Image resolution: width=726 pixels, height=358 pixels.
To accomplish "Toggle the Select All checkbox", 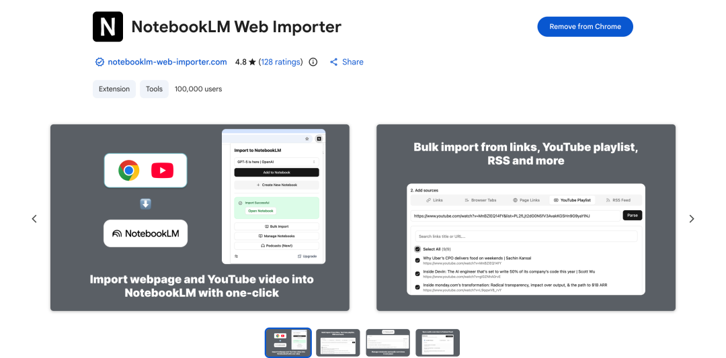I will pyautogui.click(x=417, y=249).
